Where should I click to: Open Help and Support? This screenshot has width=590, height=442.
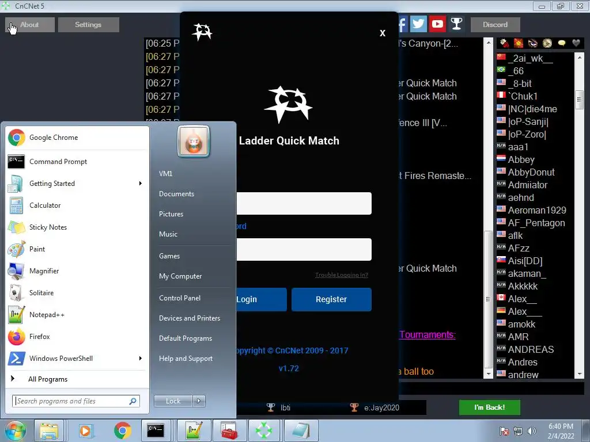pos(186,358)
